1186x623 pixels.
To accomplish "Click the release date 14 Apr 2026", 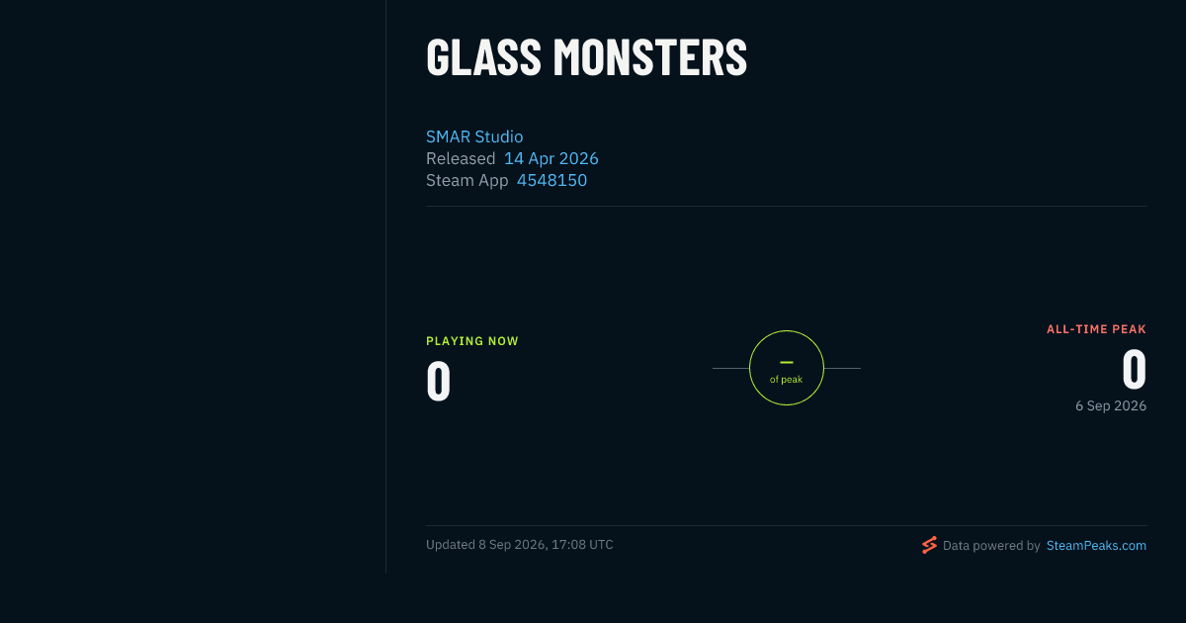I will 551,158.
